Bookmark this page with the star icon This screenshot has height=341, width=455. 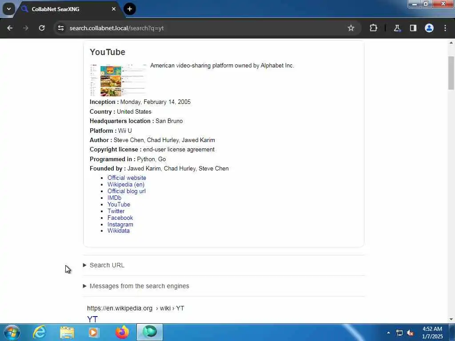coord(351,28)
